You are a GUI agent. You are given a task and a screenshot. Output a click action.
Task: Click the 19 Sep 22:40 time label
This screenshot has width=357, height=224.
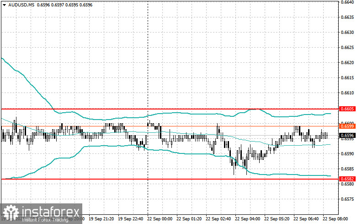click(x=130, y=219)
